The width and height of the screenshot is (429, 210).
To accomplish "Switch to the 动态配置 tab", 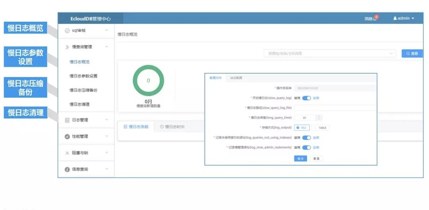I will (x=236, y=78).
